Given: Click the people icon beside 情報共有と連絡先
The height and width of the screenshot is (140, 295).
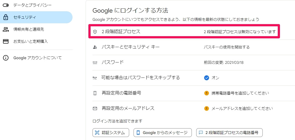Looking at the screenshot, I should coord(6,29).
